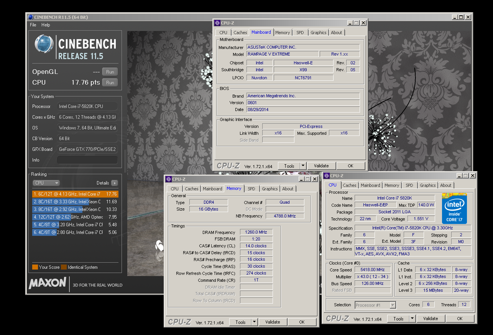
Task: Click the Identical System legend swatch
Action: click(64, 267)
